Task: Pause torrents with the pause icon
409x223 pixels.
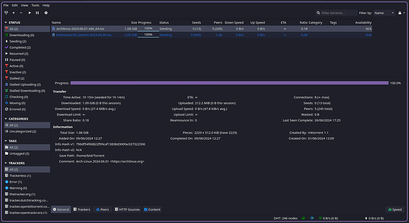Action: pos(37,13)
